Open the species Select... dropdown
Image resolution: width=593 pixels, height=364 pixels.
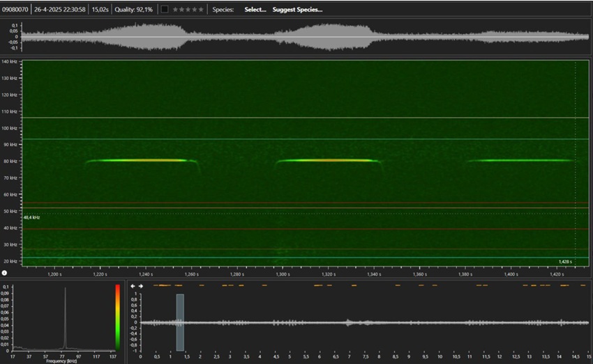255,10
